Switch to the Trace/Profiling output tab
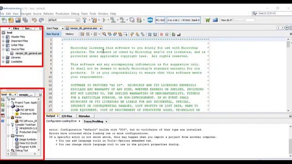The image size is (292, 164). [x=93, y=122]
